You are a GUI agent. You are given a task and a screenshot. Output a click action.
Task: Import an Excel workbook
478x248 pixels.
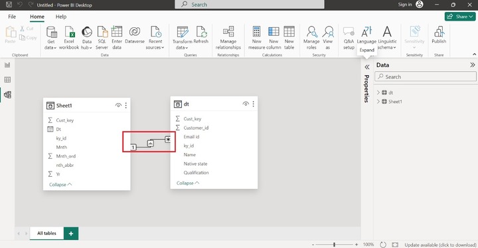[x=69, y=38]
